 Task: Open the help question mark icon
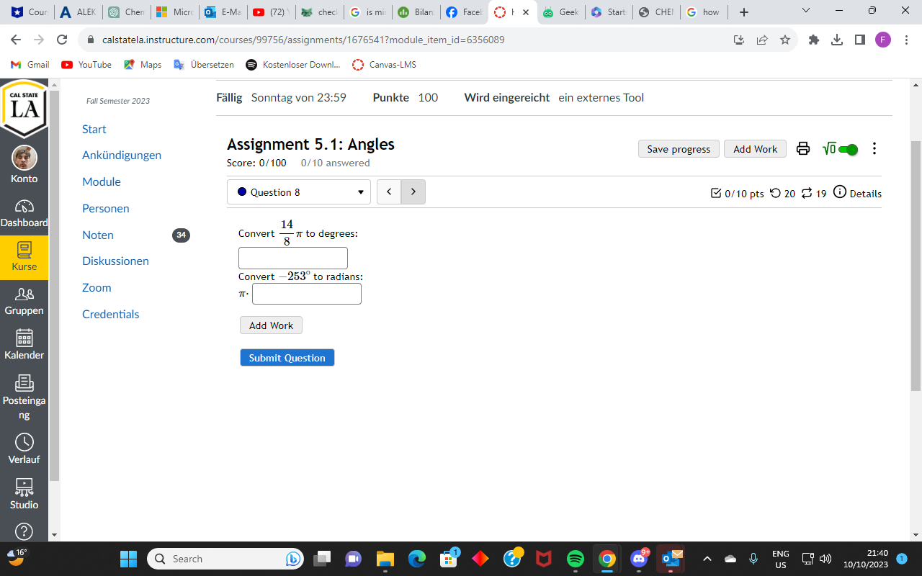(24, 531)
